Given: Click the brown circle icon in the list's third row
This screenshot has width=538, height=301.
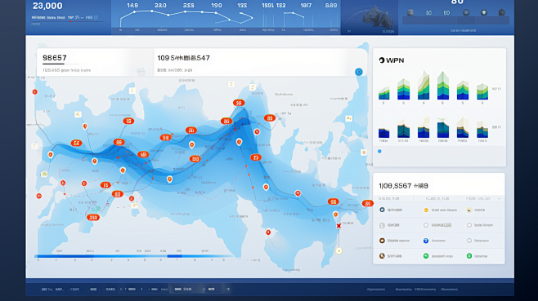Looking at the screenshot, I should coord(382,241).
